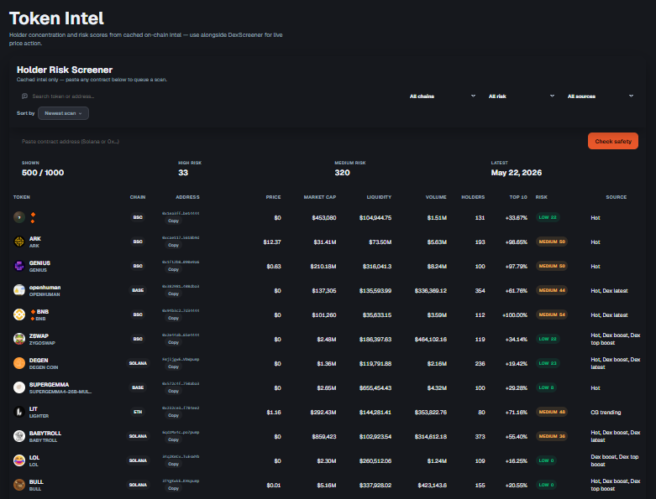Screen dimensions: 656x499
Task: Click the RISK column header
Action: tap(542, 197)
